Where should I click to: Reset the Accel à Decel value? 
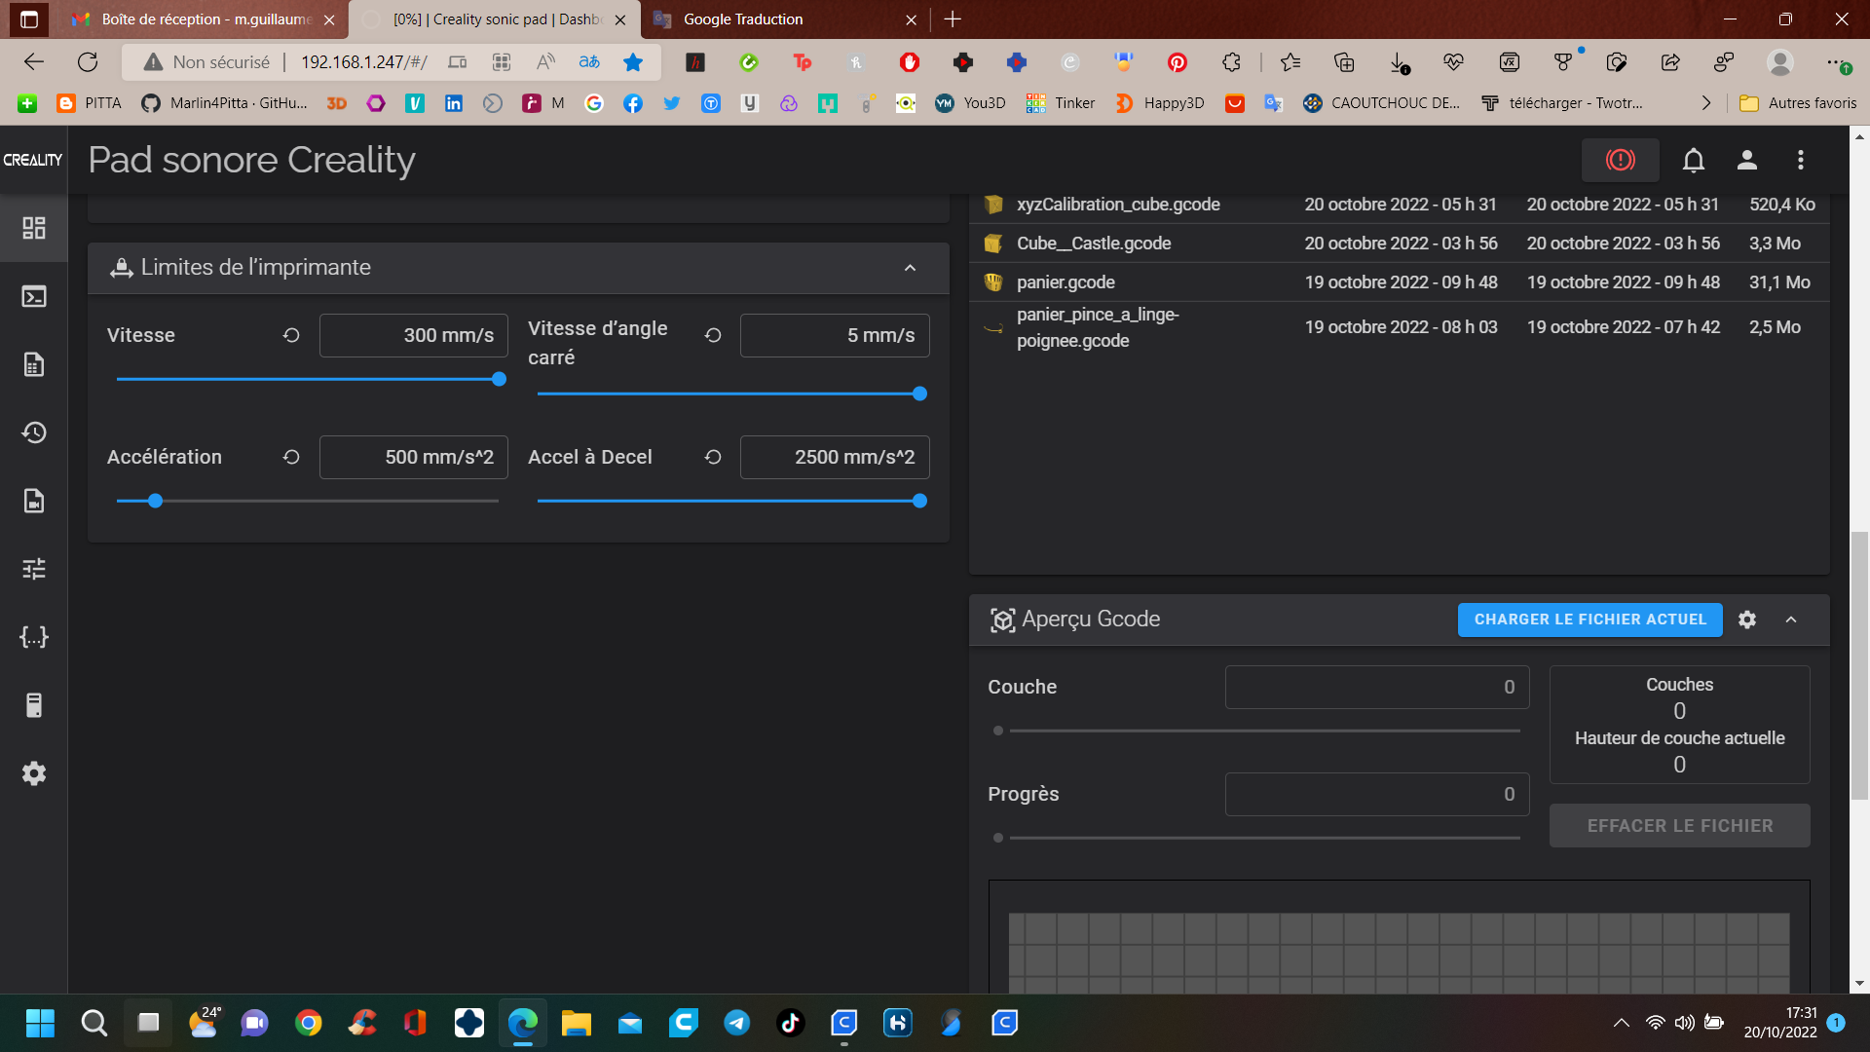[713, 457]
